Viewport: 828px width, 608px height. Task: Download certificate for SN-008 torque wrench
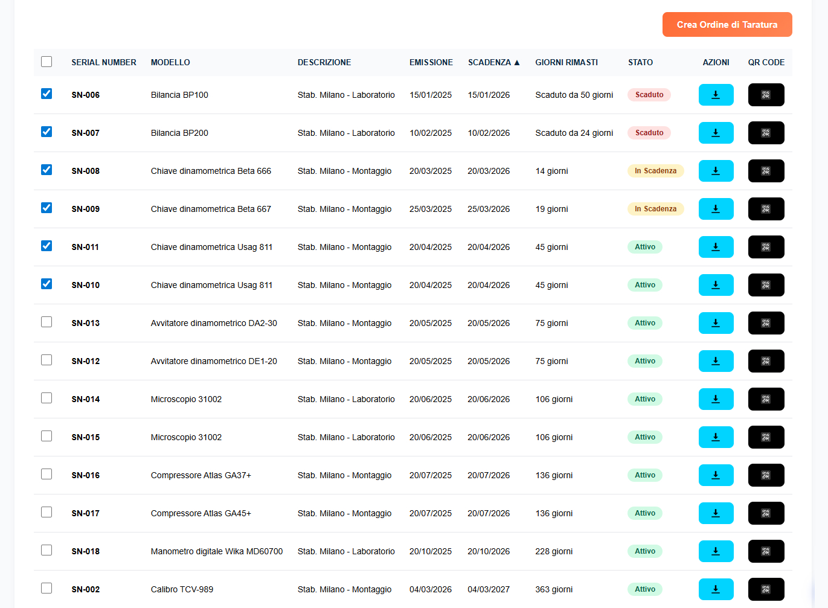click(716, 171)
